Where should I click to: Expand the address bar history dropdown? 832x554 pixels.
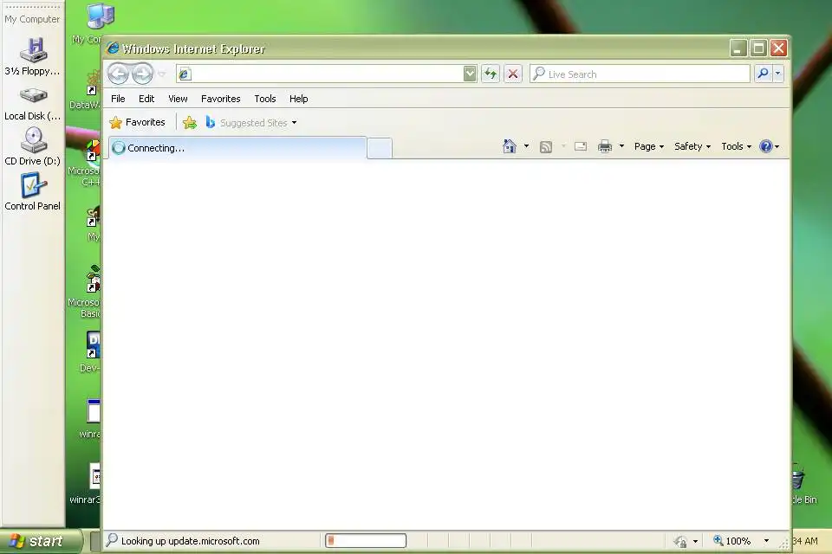470,74
